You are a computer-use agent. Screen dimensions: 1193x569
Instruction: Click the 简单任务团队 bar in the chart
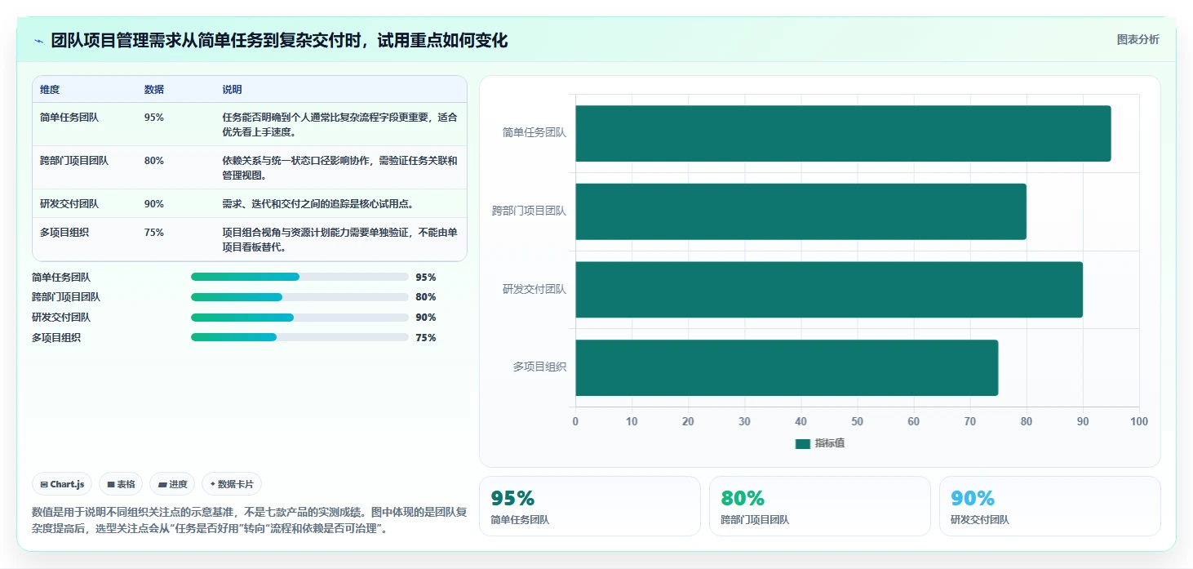click(843, 133)
